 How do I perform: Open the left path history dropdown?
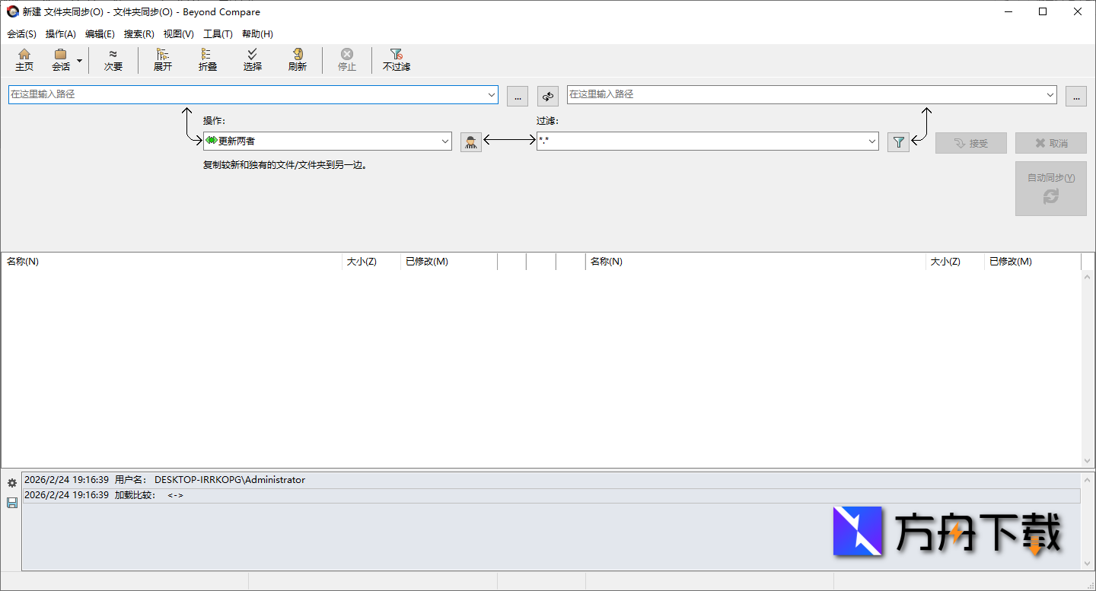pos(492,95)
